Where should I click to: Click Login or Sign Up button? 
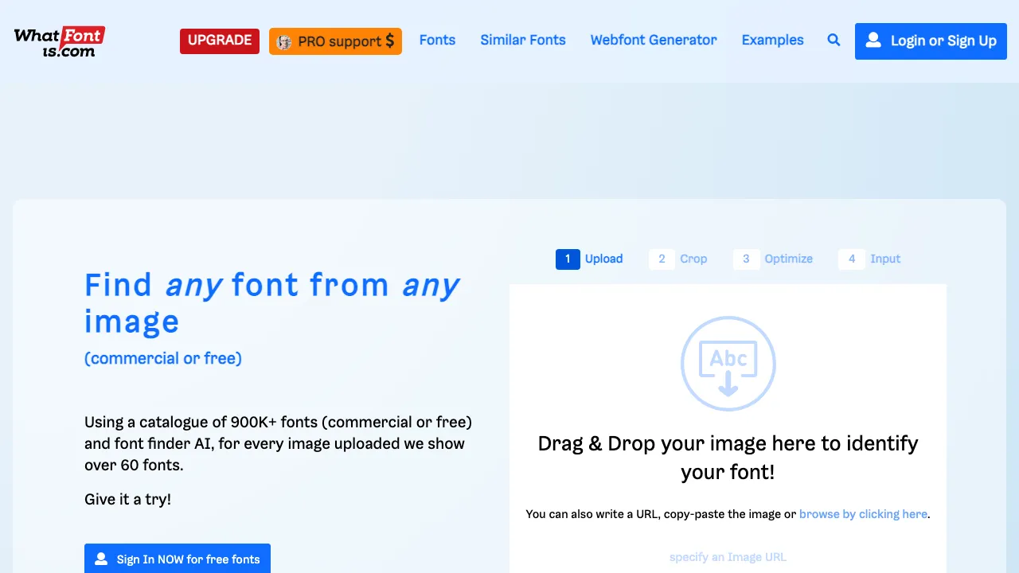click(931, 41)
